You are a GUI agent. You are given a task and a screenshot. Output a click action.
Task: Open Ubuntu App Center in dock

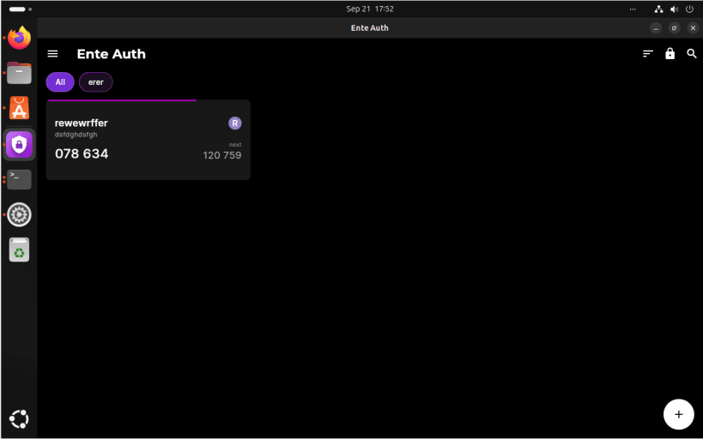(19, 108)
